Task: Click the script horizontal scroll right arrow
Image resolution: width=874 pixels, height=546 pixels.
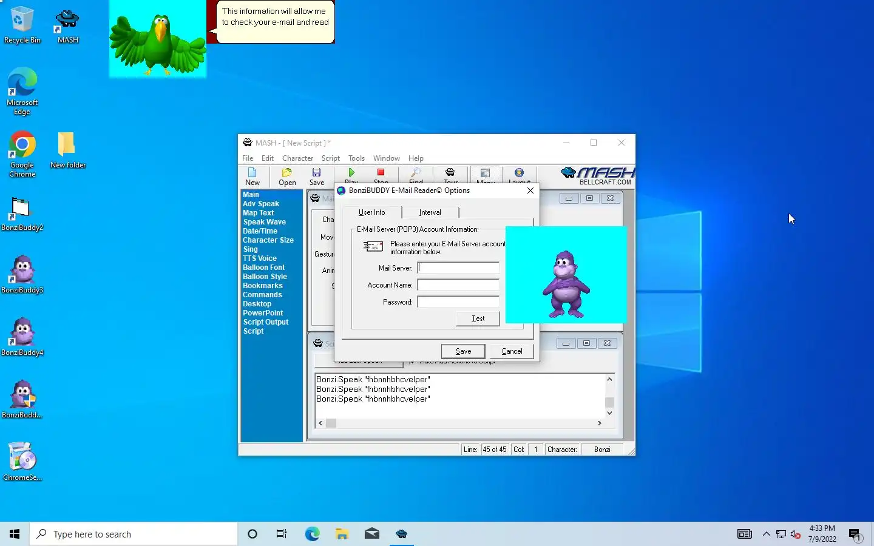Action: point(600,423)
